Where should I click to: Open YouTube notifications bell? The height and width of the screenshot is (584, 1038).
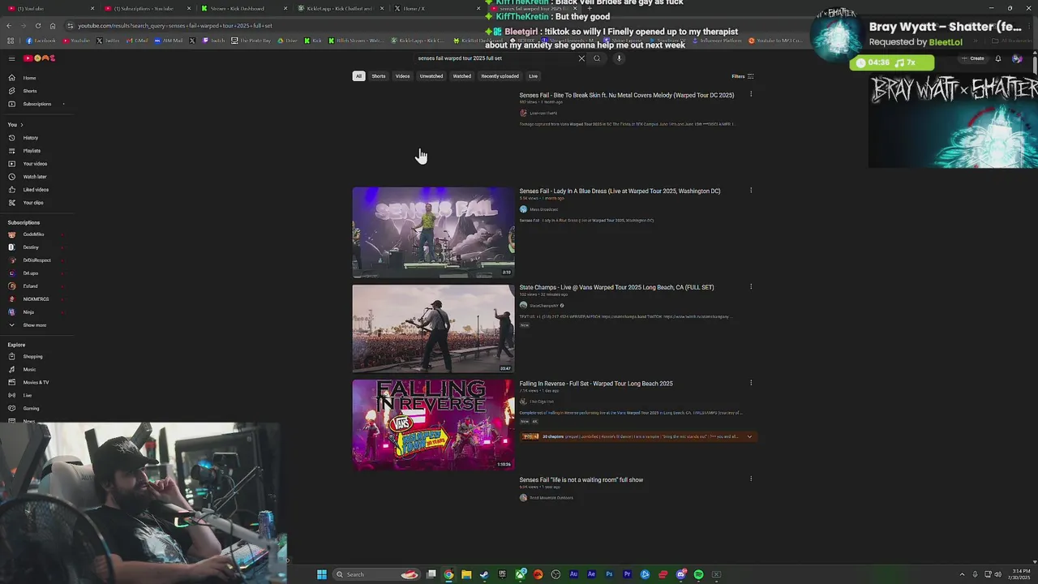coord(998,58)
